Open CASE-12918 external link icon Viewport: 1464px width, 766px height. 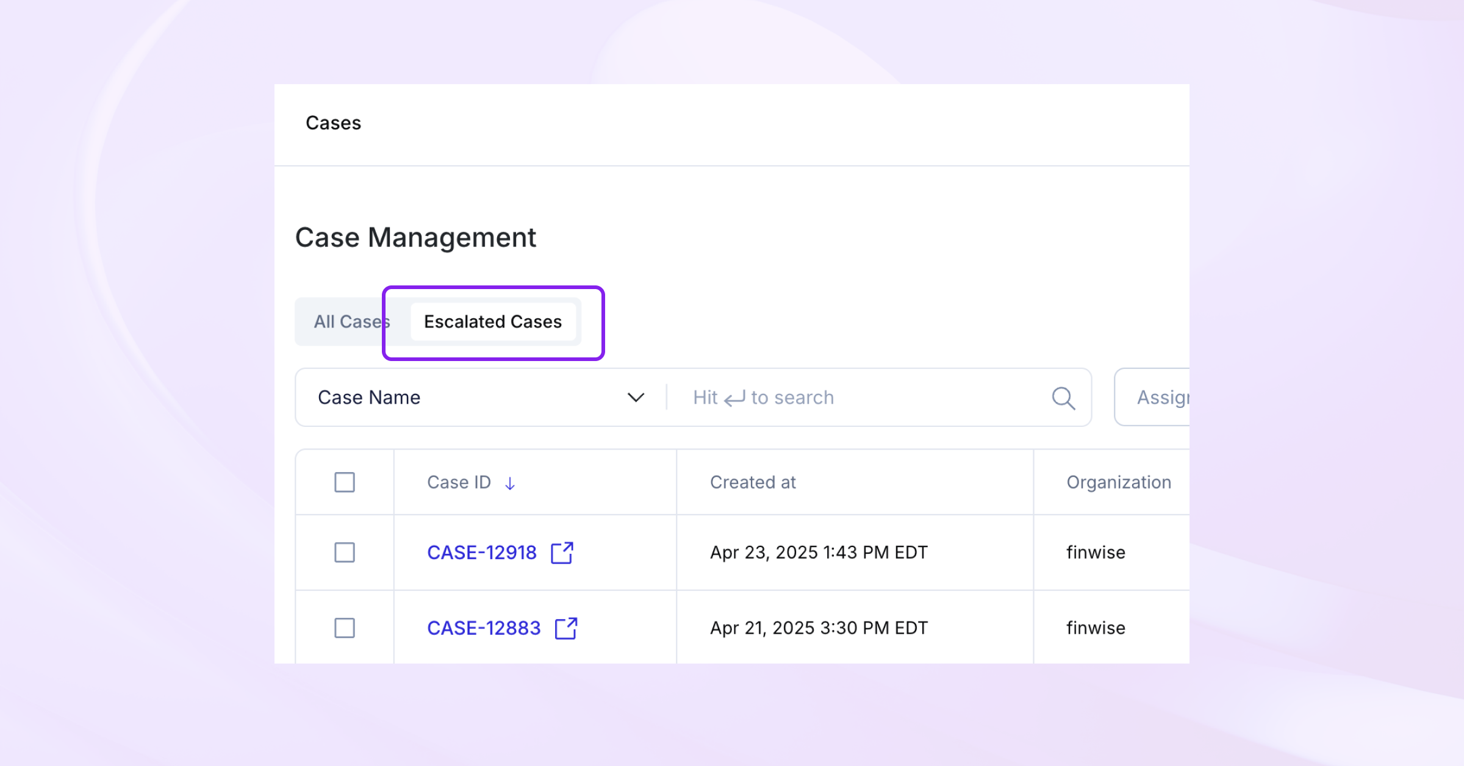point(562,553)
